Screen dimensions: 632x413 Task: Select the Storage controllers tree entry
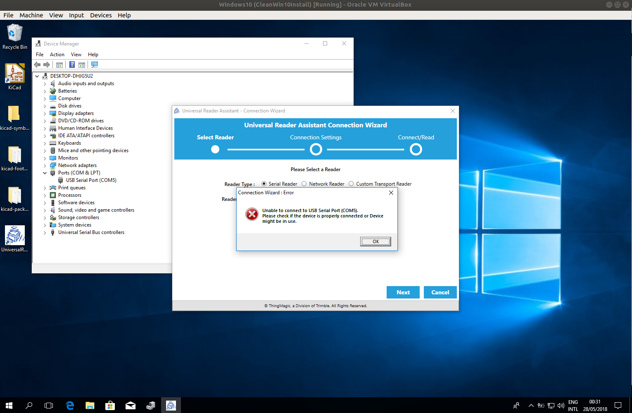(78, 217)
